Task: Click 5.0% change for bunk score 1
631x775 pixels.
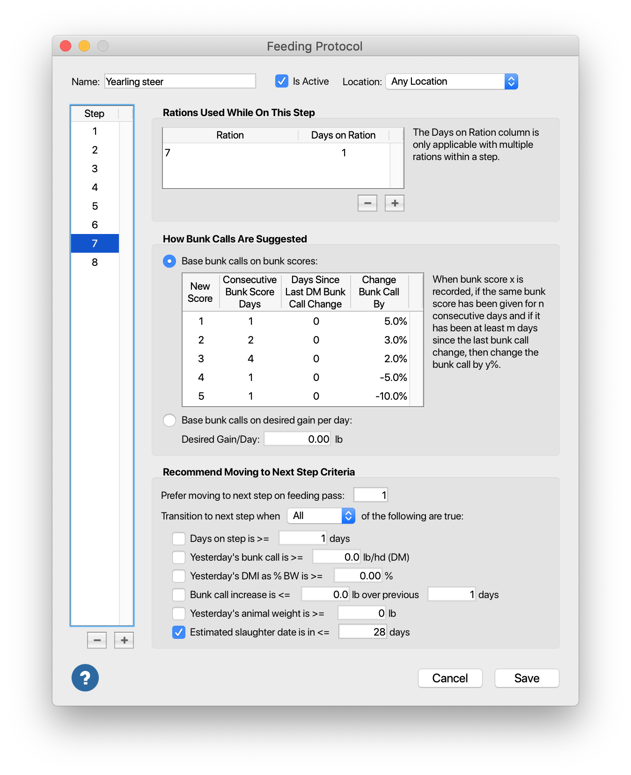Action: pos(396,321)
